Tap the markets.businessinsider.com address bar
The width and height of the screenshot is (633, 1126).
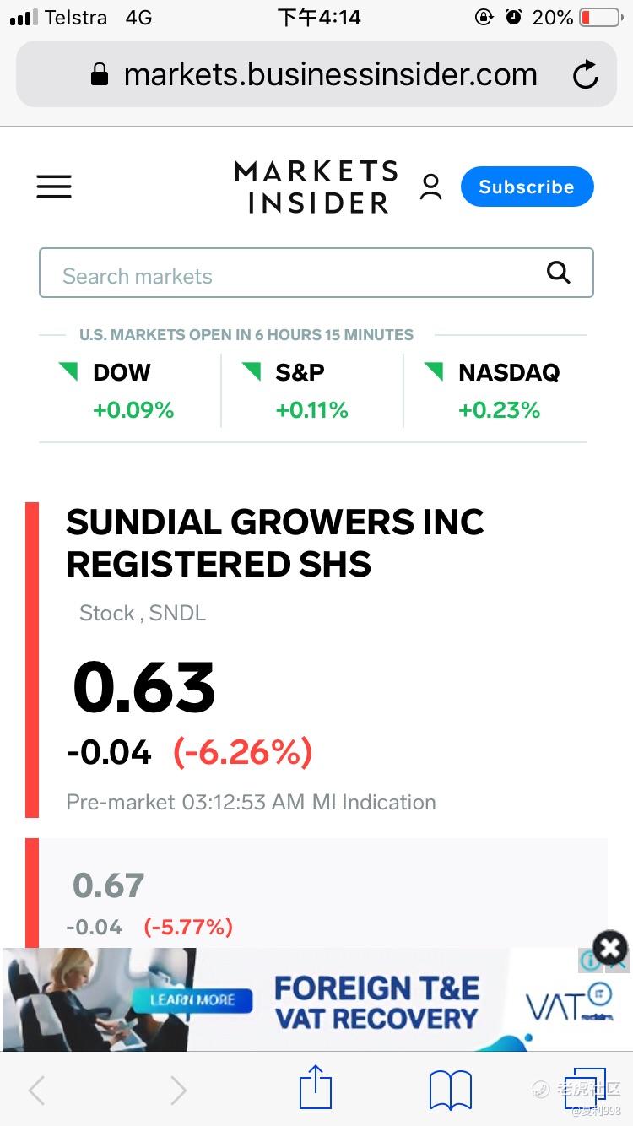329,75
